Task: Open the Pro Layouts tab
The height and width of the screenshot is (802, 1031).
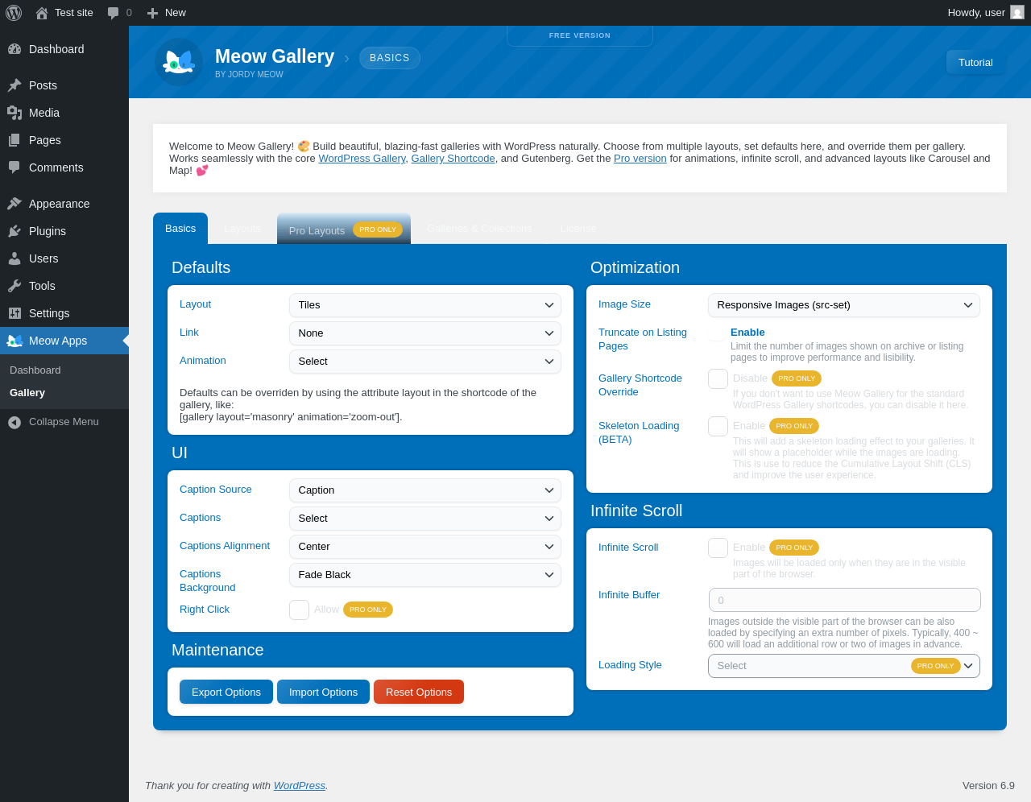Action: pos(344,229)
